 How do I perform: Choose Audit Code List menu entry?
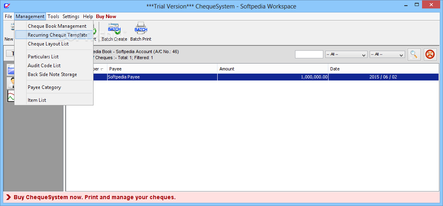54,66
